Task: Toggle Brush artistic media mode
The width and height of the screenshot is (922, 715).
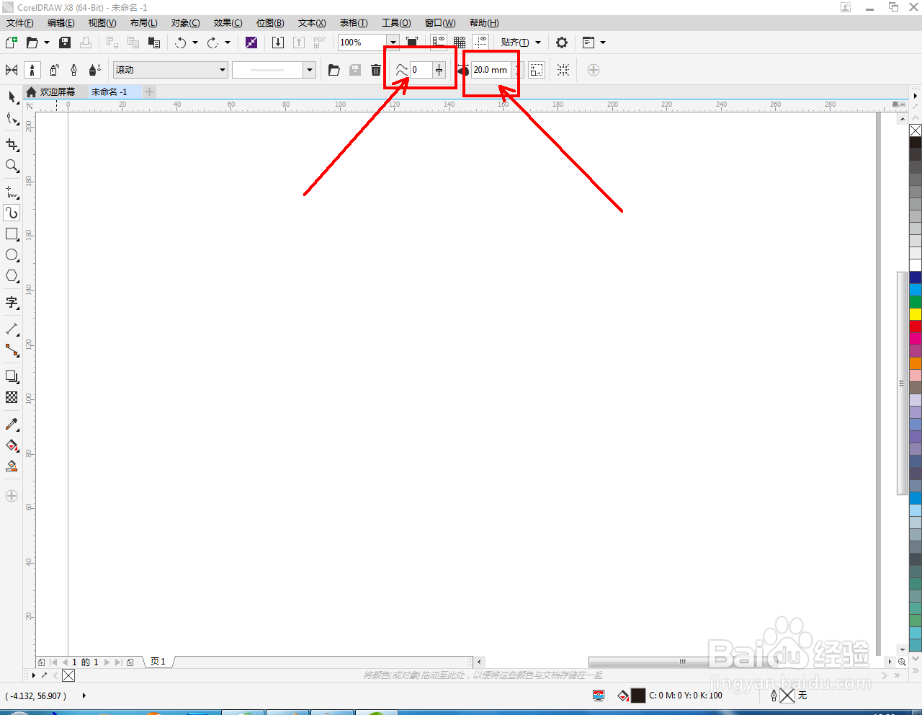Action: pos(32,70)
